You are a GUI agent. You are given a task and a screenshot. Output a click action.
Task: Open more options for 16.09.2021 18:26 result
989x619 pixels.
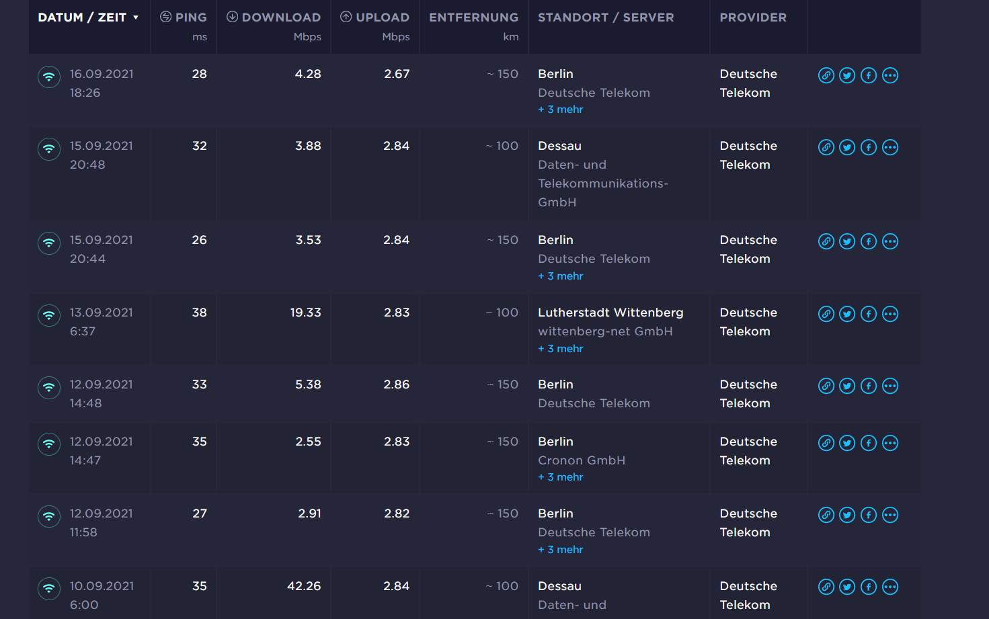890,75
